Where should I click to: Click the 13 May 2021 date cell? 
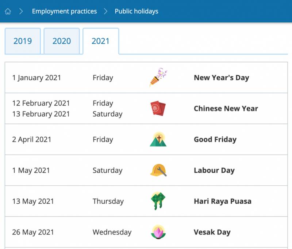(x=33, y=201)
